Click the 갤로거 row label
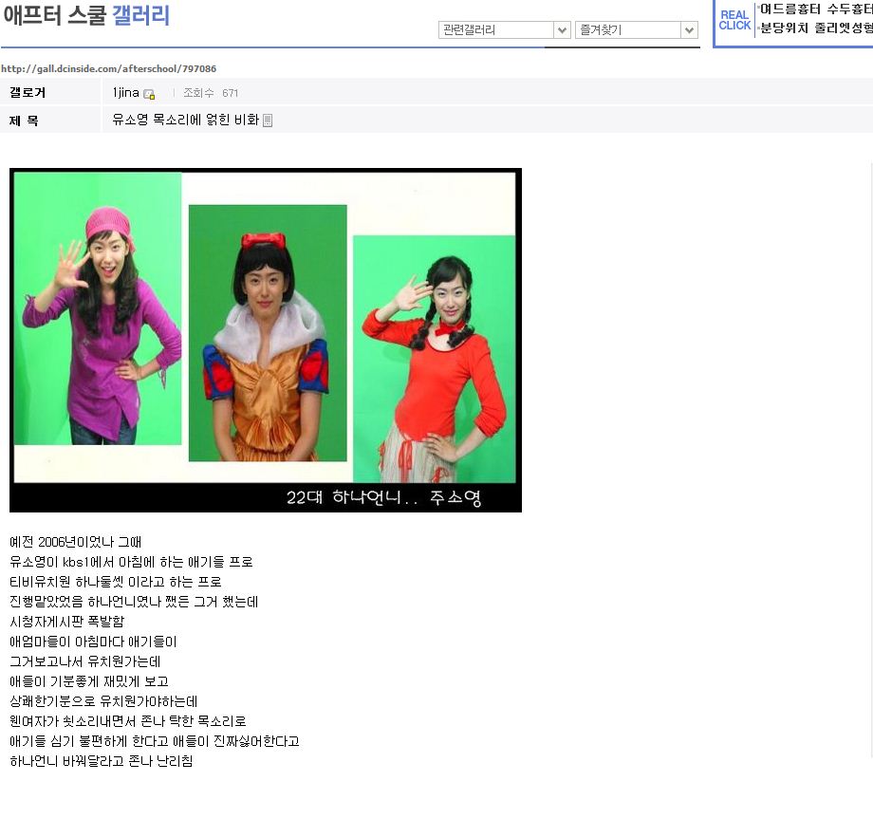873x819 pixels. (x=28, y=92)
